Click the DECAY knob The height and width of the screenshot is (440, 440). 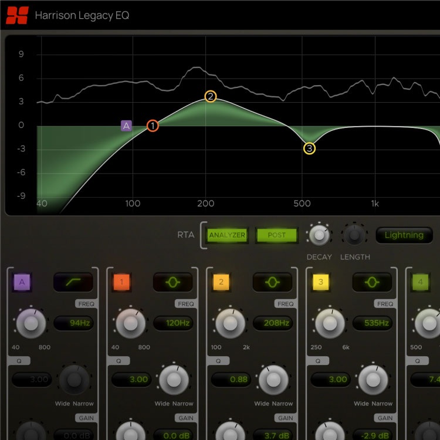coord(319,235)
